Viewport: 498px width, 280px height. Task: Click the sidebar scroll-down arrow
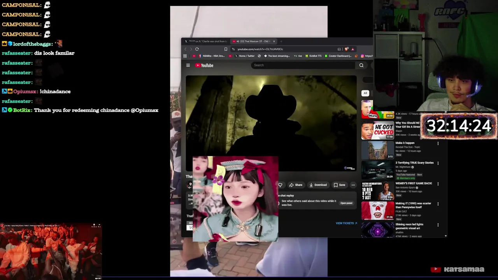(445, 236)
